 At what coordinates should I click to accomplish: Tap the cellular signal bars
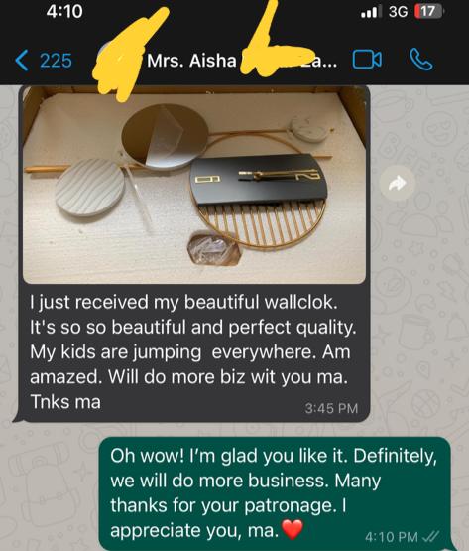pyautogui.click(x=372, y=12)
